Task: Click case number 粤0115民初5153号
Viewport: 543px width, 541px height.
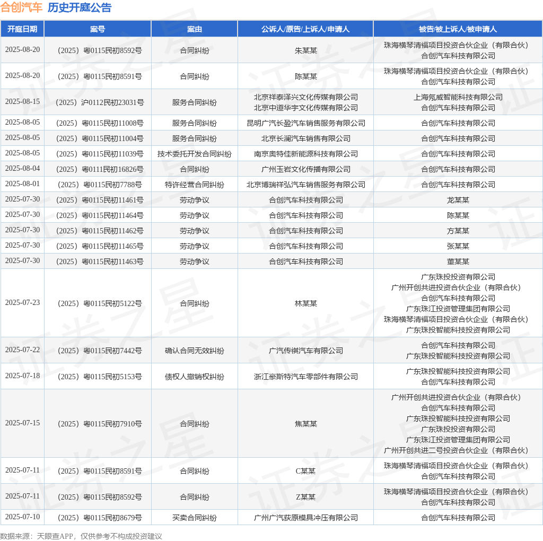Action: tap(100, 377)
